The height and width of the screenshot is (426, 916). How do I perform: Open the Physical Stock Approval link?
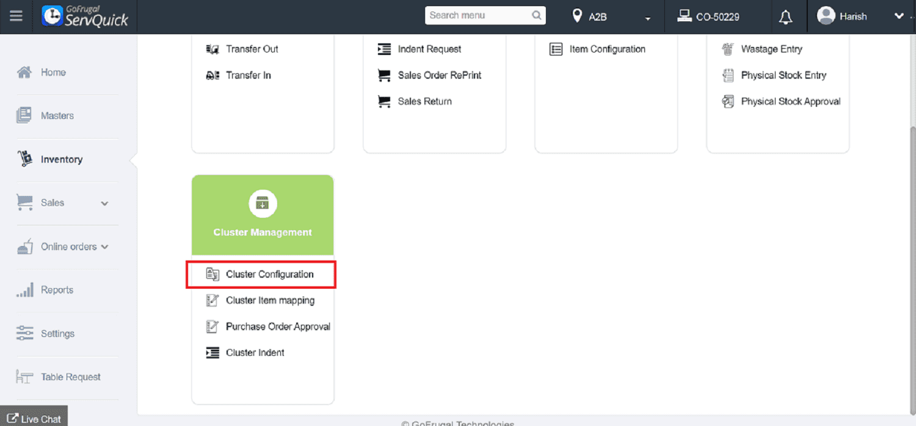tap(790, 102)
